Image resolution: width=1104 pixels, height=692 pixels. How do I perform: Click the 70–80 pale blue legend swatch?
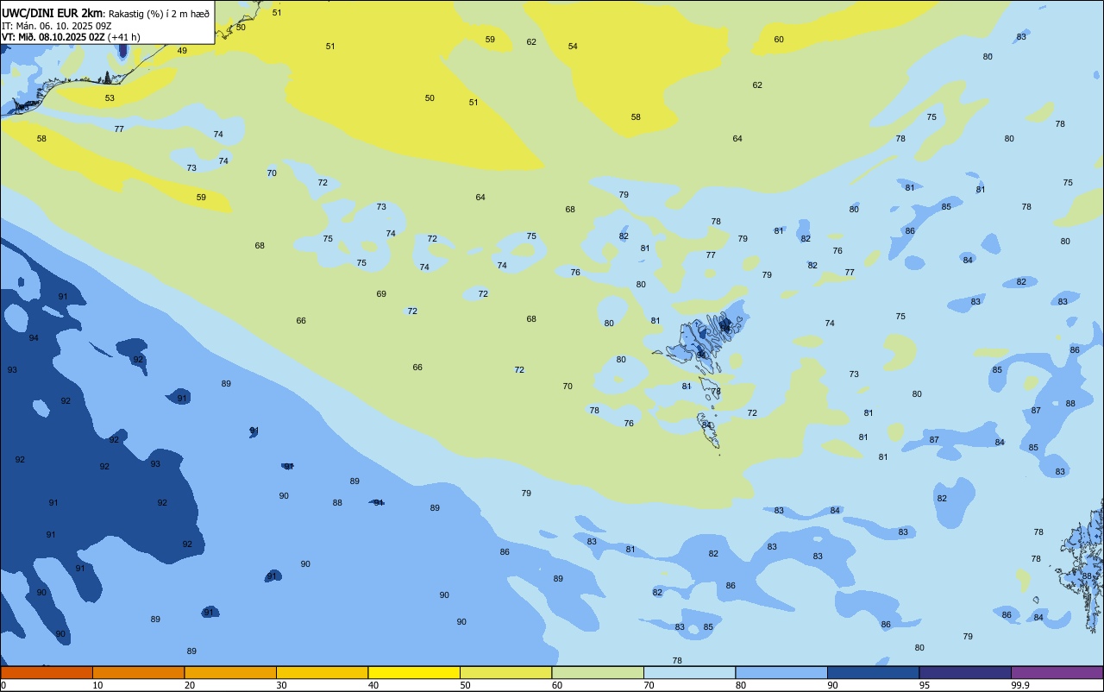[689, 672]
